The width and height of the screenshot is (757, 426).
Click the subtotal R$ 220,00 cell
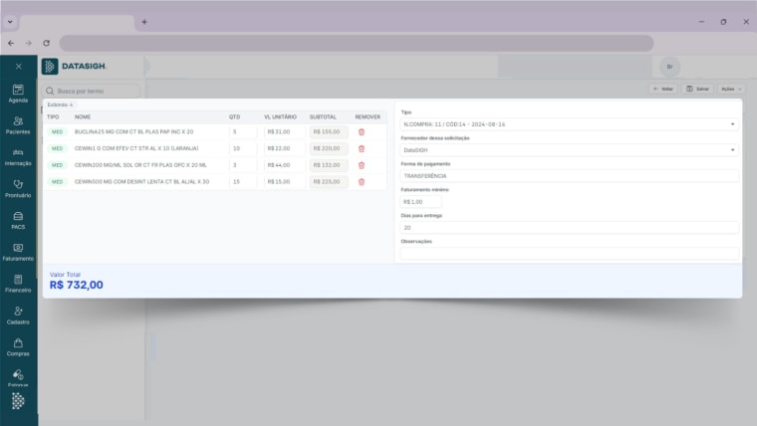329,148
